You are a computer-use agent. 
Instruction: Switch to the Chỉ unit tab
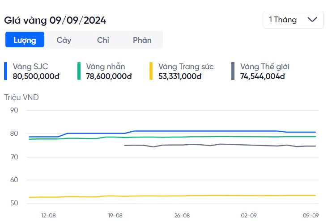coord(103,40)
